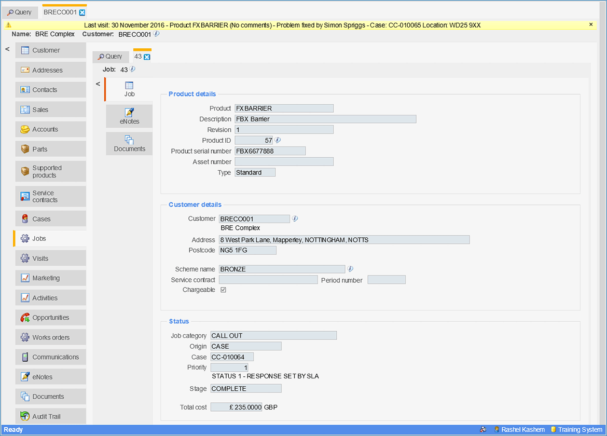
Task: Click the Revision field
Action: (284, 130)
